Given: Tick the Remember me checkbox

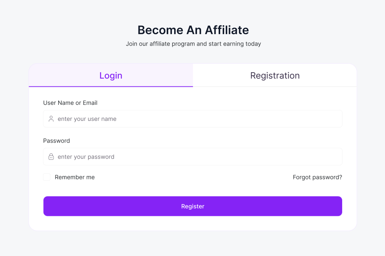Looking at the screenshot, I should [47, 177].
